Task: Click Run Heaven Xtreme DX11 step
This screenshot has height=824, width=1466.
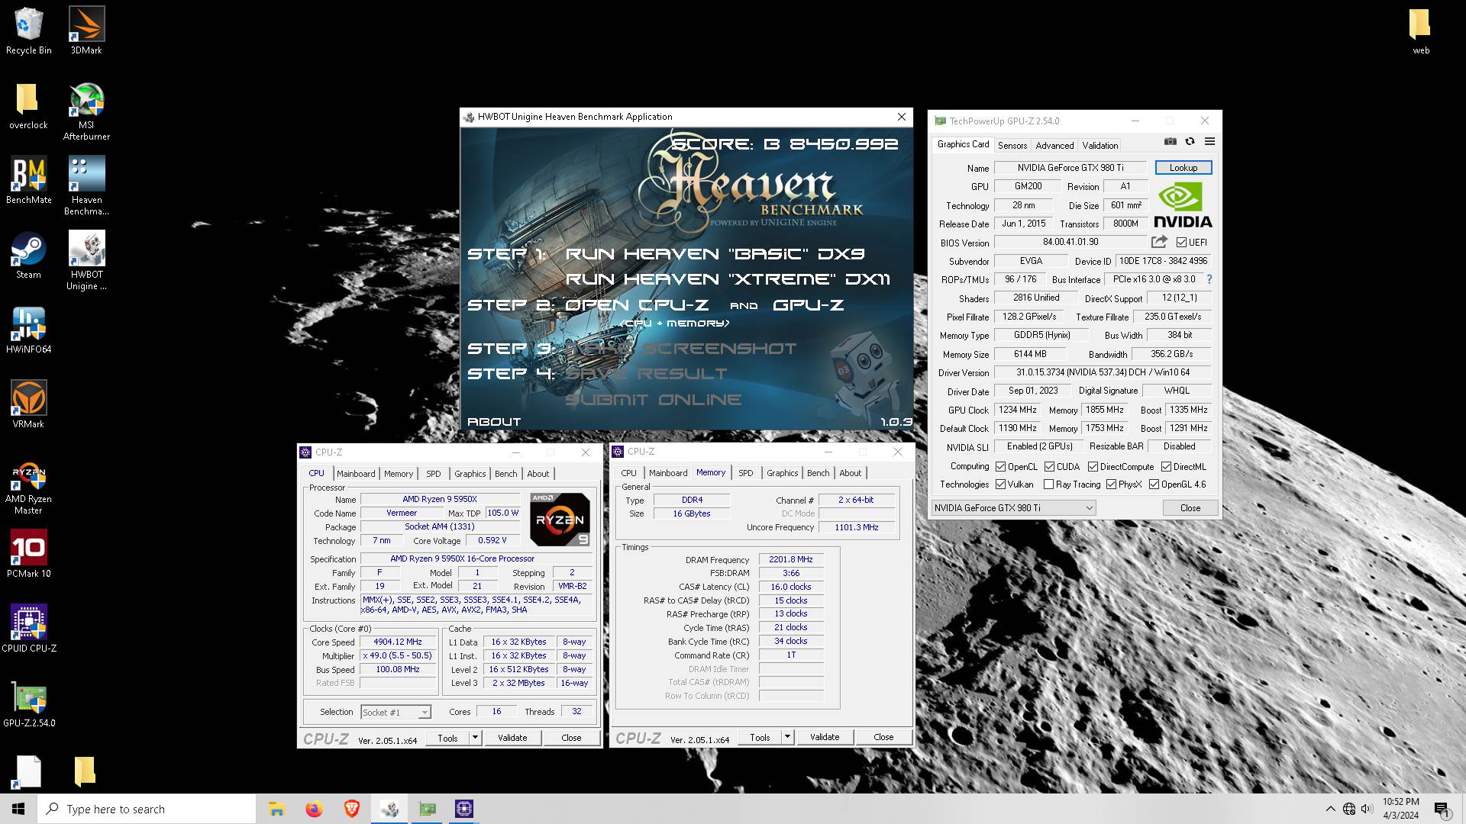Action: 728,279
